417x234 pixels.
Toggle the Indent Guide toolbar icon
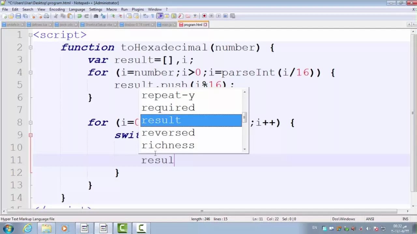tap(160, 16)
